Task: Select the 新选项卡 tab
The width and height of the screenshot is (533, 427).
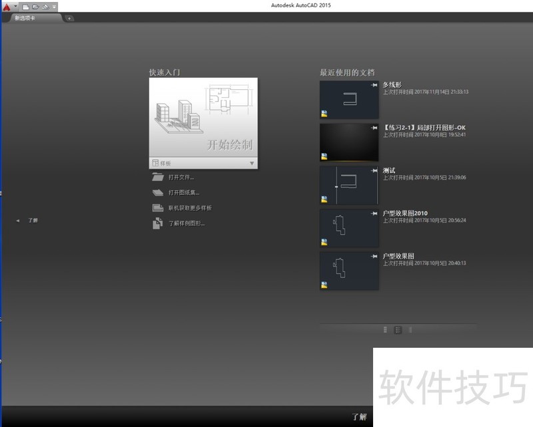Action: point(27,18)
